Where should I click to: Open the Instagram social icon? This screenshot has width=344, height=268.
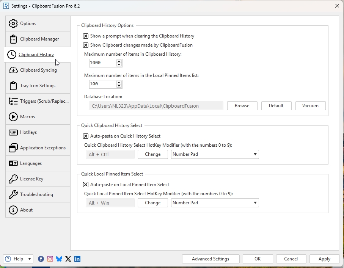click(x=50, y=259)
